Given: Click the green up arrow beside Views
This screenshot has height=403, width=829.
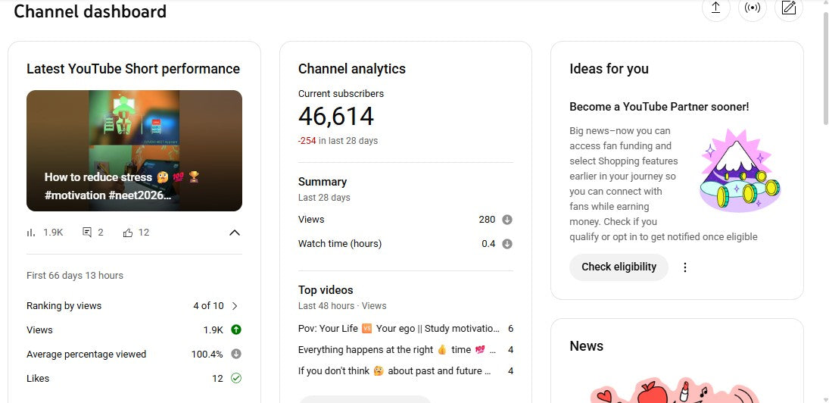Looking at the screenshot, I should 236,330.
